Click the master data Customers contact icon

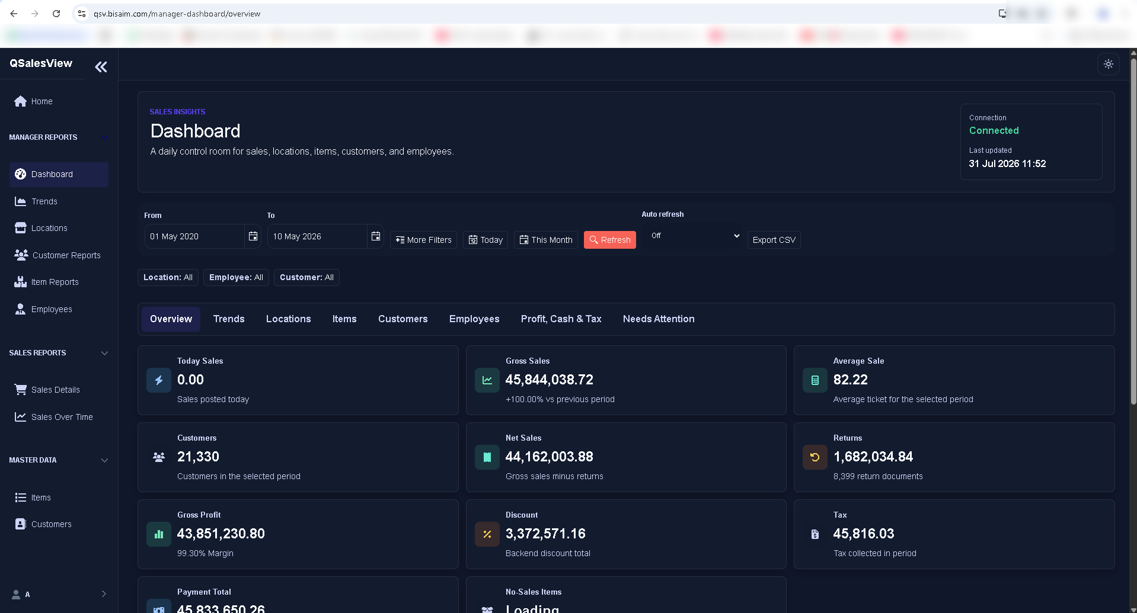pyautogui.click(x=21, y=524)
